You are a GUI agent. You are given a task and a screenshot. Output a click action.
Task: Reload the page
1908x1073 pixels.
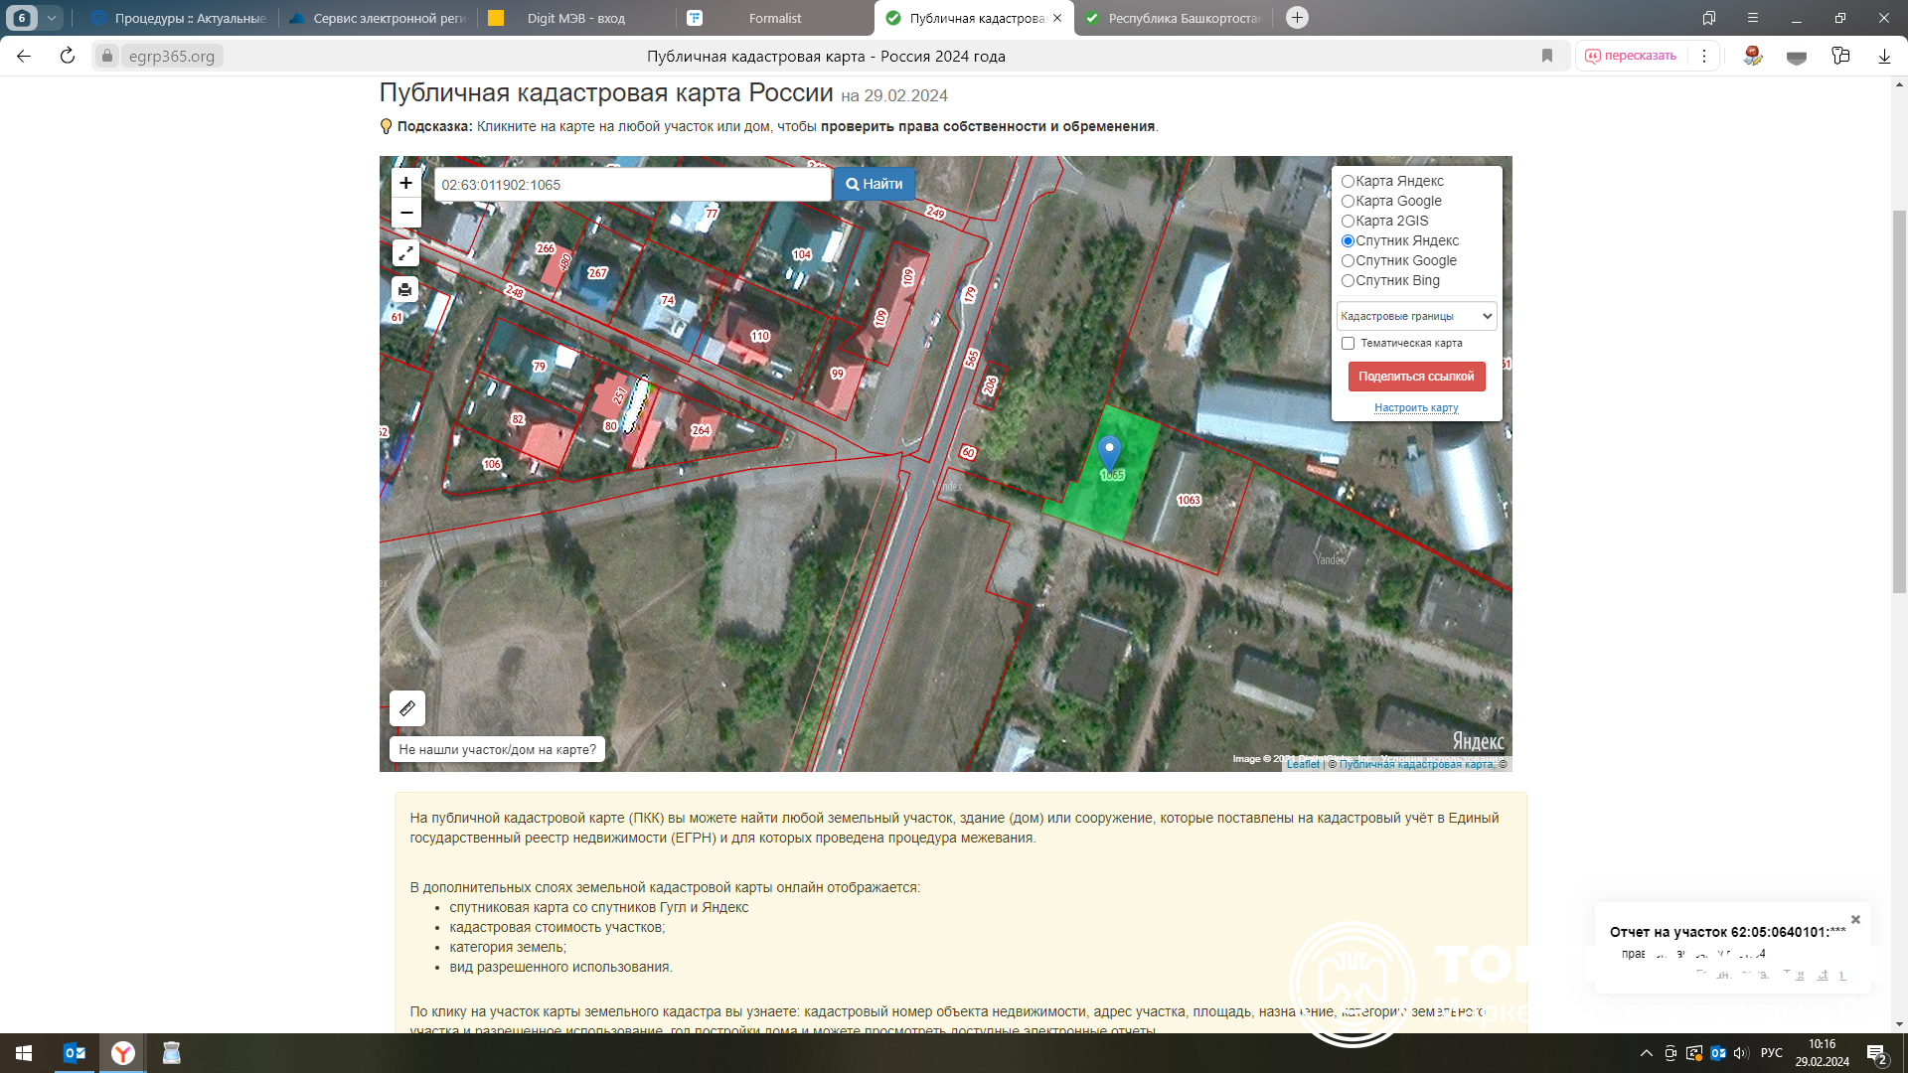click(x=68, y=56)
